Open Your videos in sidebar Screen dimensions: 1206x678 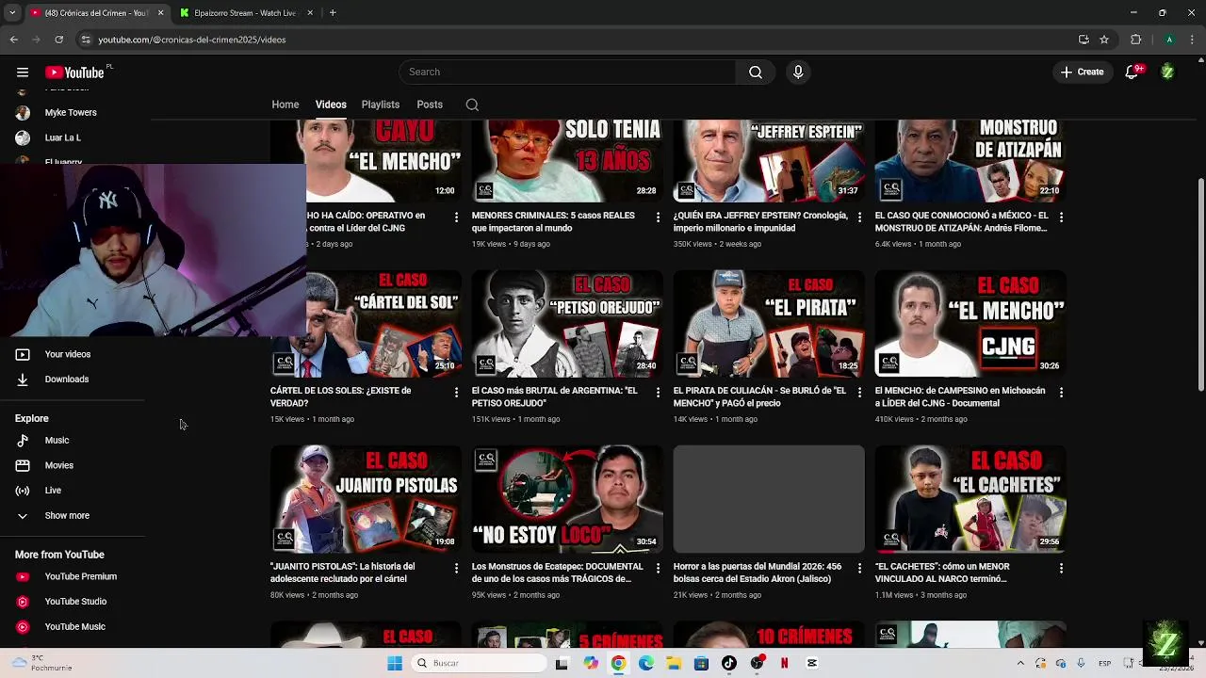click(x=66, y=355)
